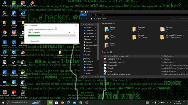The height and width of the screenshot is (105, 188).
Task: Select Captures in navigation pane
Action: 89,42
